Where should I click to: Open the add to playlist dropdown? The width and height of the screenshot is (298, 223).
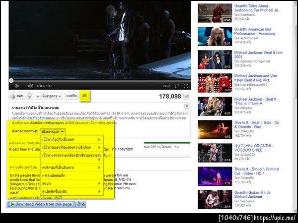(x=49, y=96)
